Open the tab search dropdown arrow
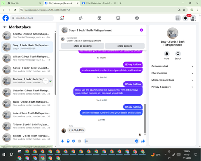 point(3,3)
